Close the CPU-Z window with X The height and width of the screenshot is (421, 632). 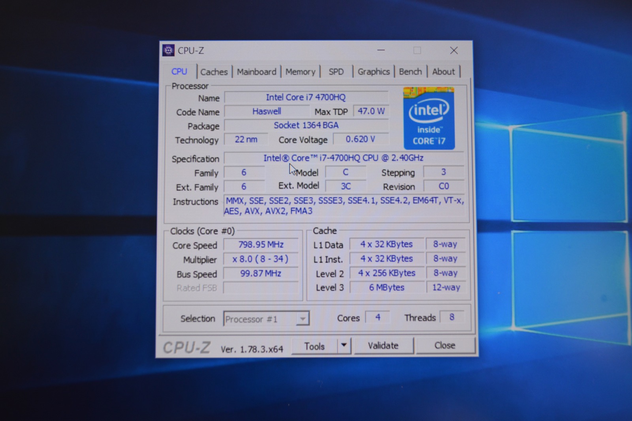pyautogui.click(x=454, y=50)
